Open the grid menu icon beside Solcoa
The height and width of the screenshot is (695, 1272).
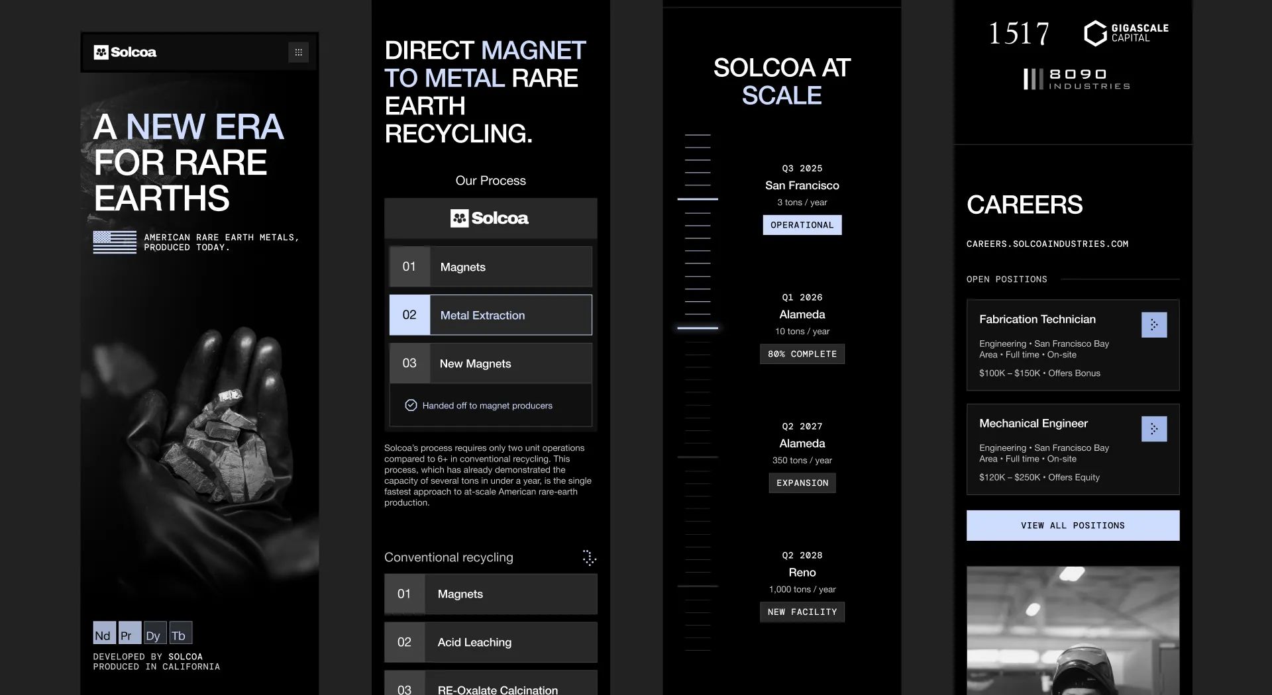click(298, 52)
